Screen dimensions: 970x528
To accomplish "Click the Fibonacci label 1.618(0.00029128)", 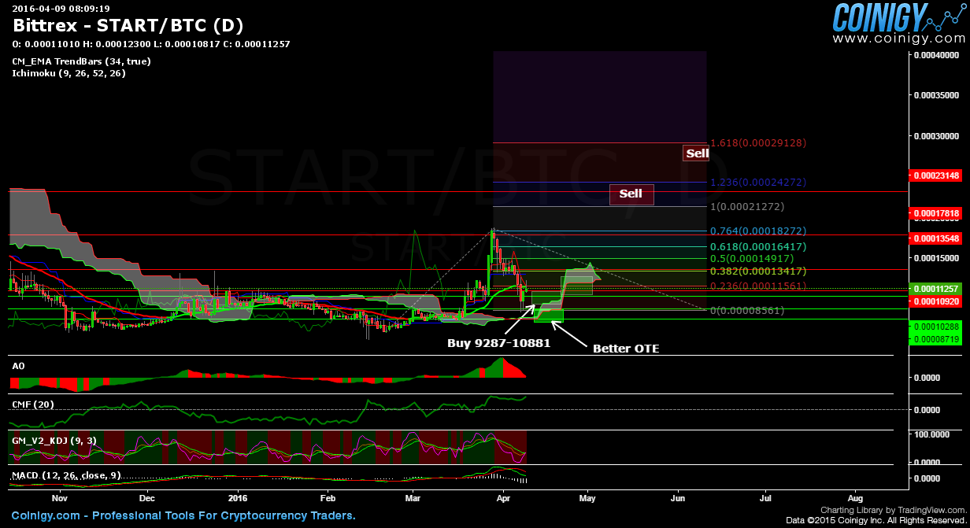I will tap(758, 143).
